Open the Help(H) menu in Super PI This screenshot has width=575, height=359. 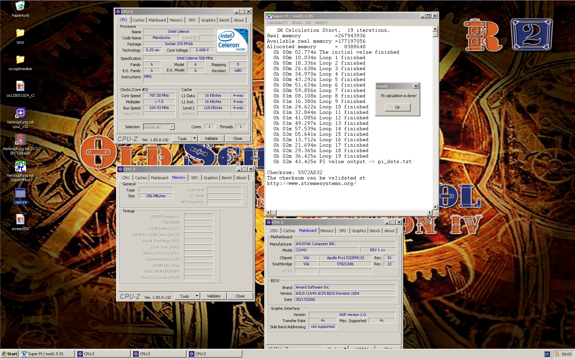(321, 23)
